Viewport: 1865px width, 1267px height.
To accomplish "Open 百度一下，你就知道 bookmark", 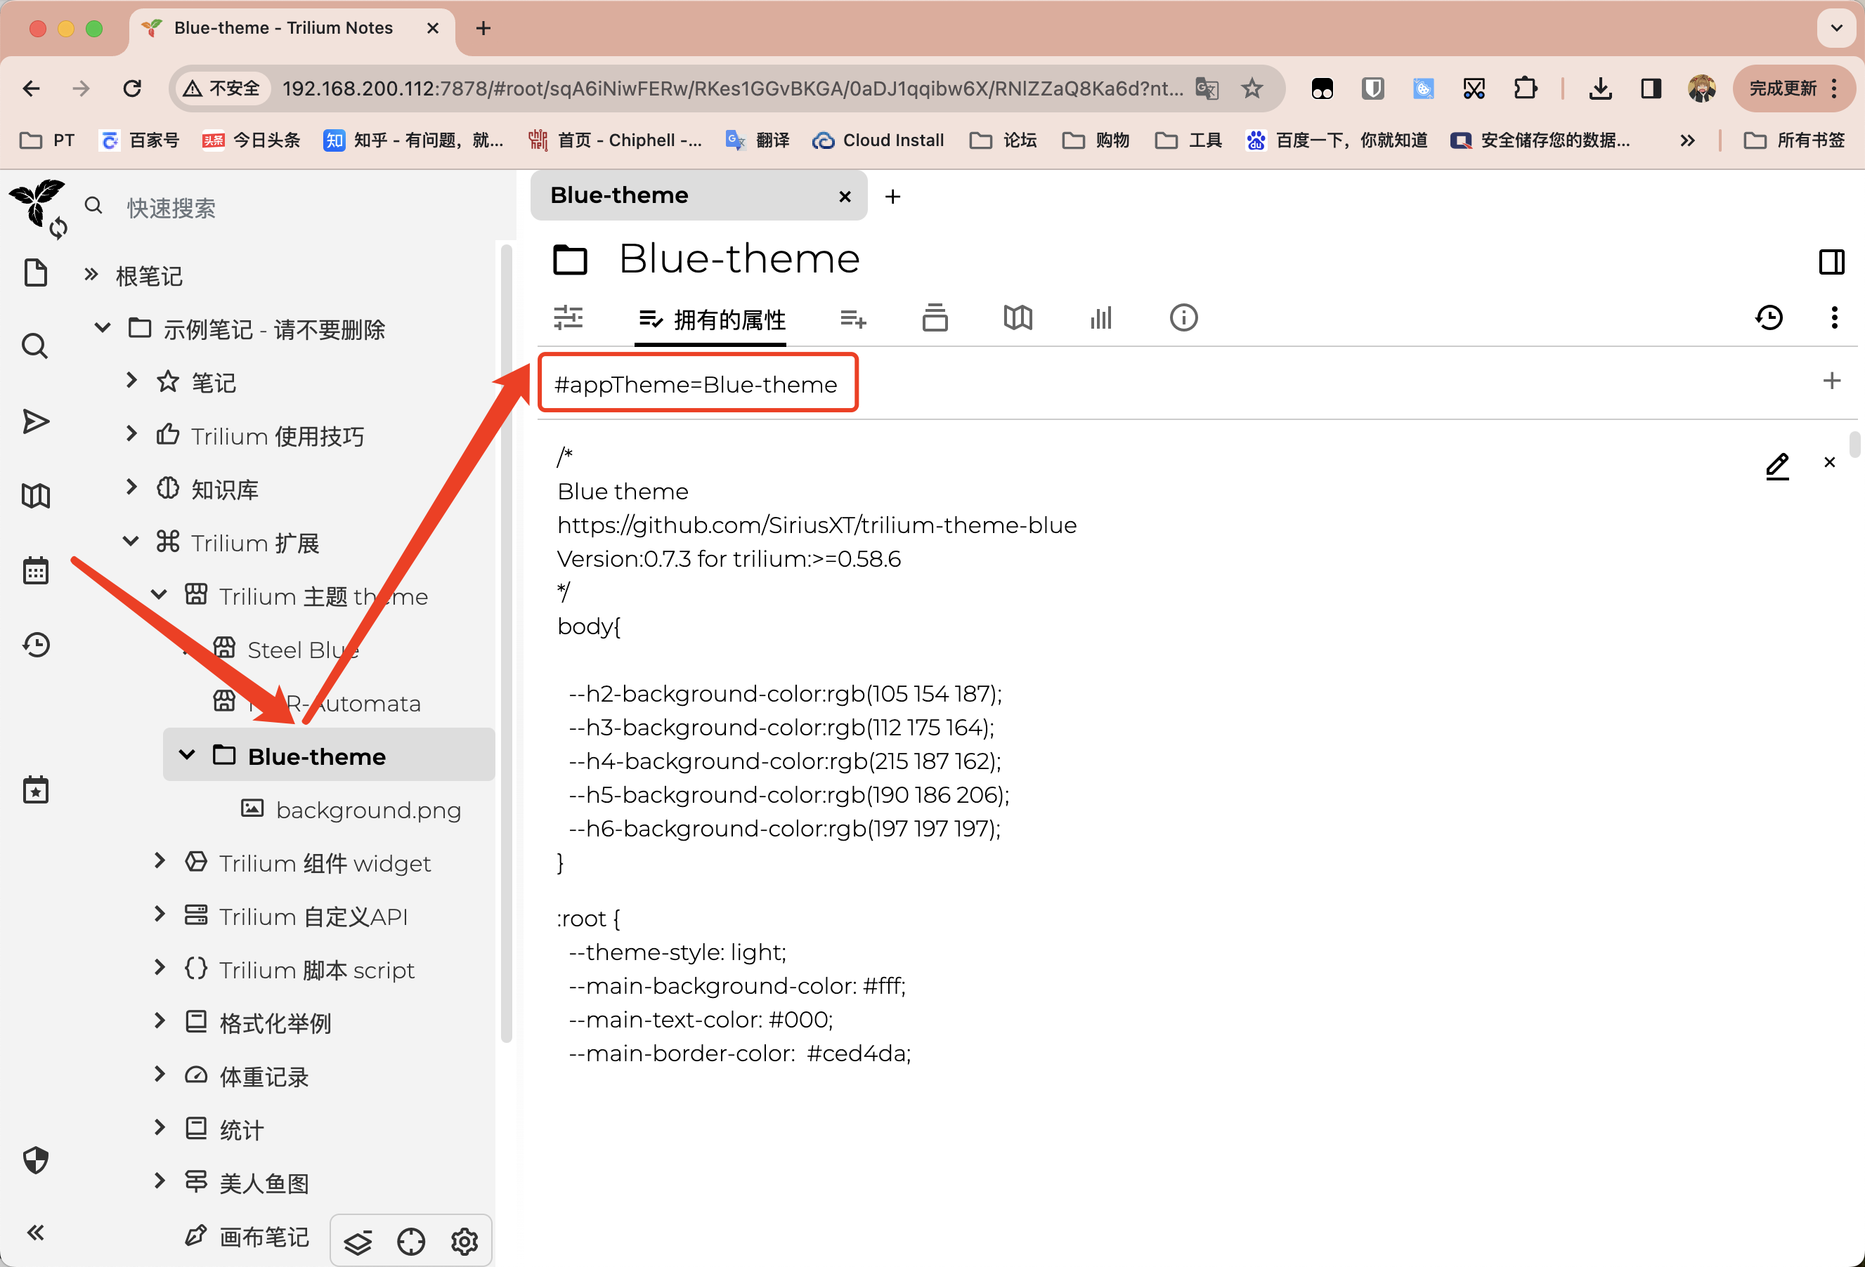I will coord(1336,140).
